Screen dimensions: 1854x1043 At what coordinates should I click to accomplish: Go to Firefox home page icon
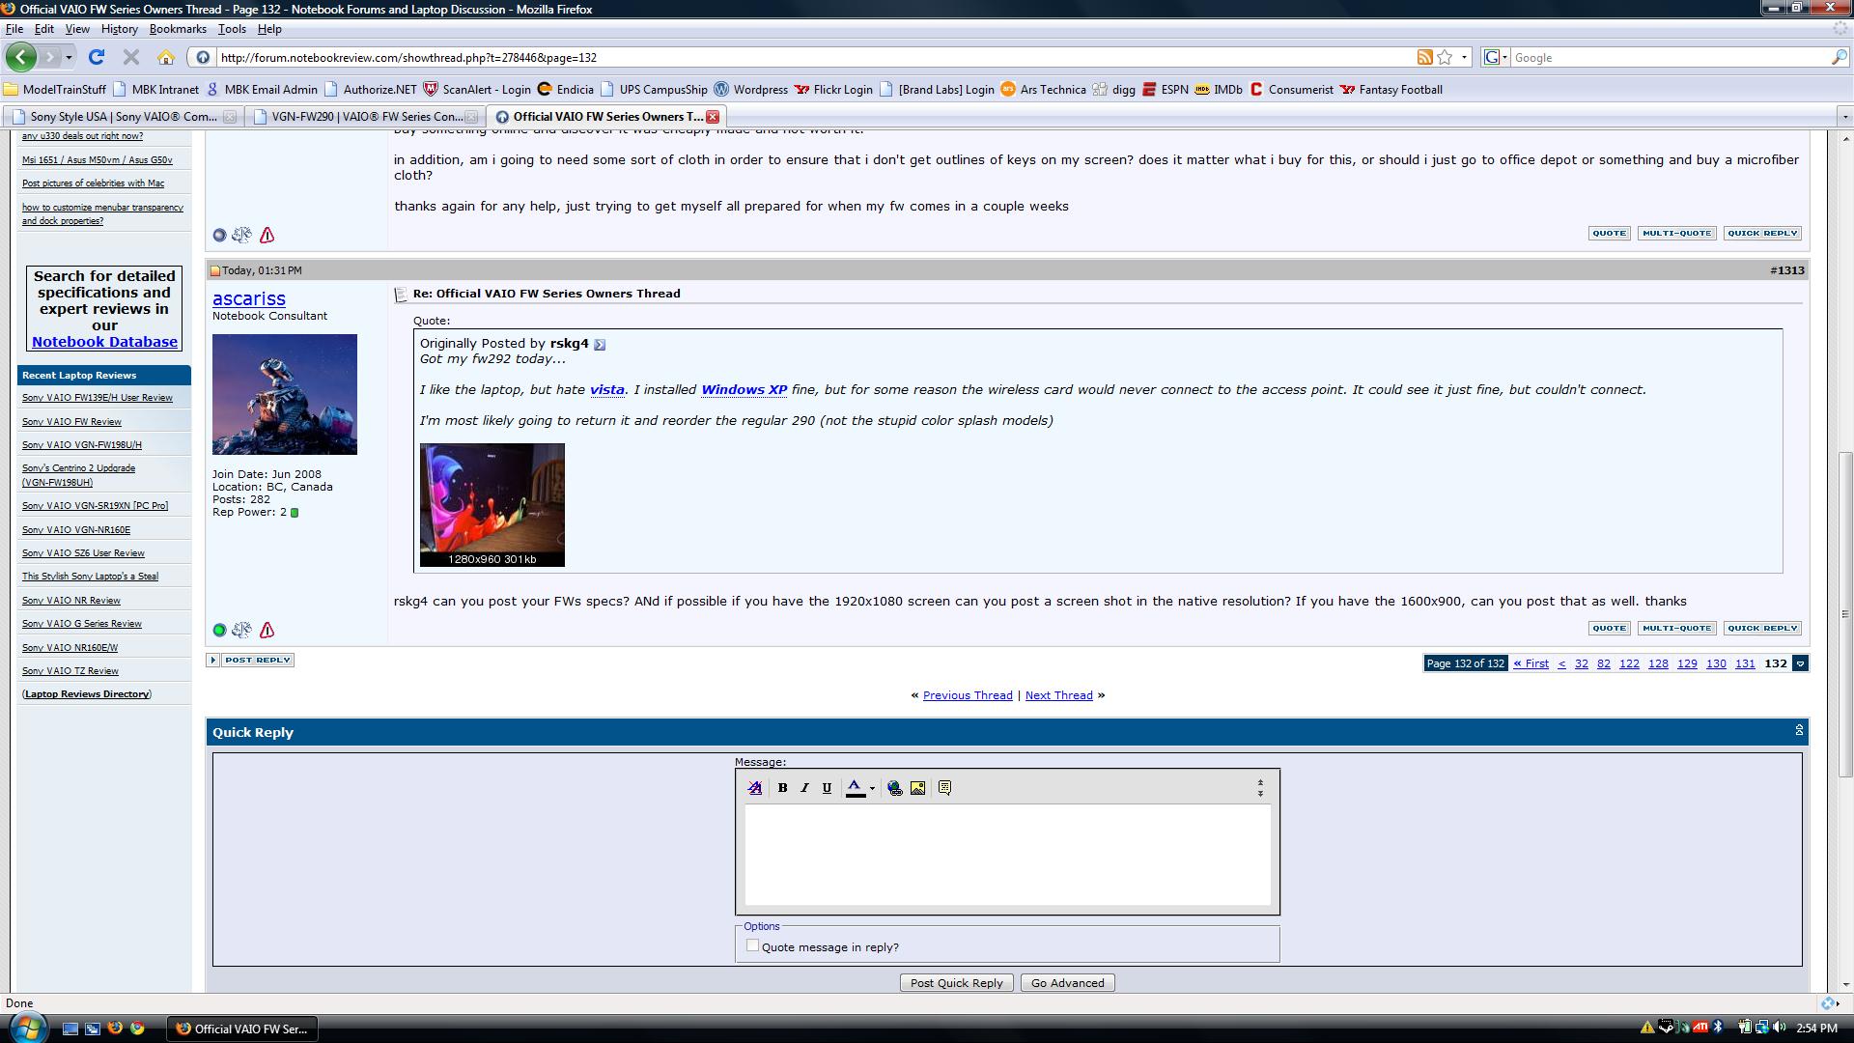[x=166, y=58]
